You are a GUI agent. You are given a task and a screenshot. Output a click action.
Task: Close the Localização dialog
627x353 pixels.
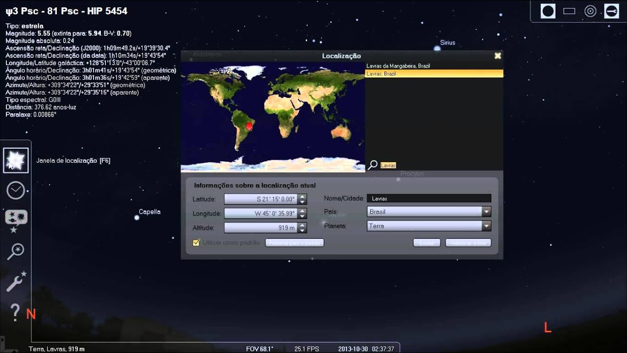[x=498, y=56]
